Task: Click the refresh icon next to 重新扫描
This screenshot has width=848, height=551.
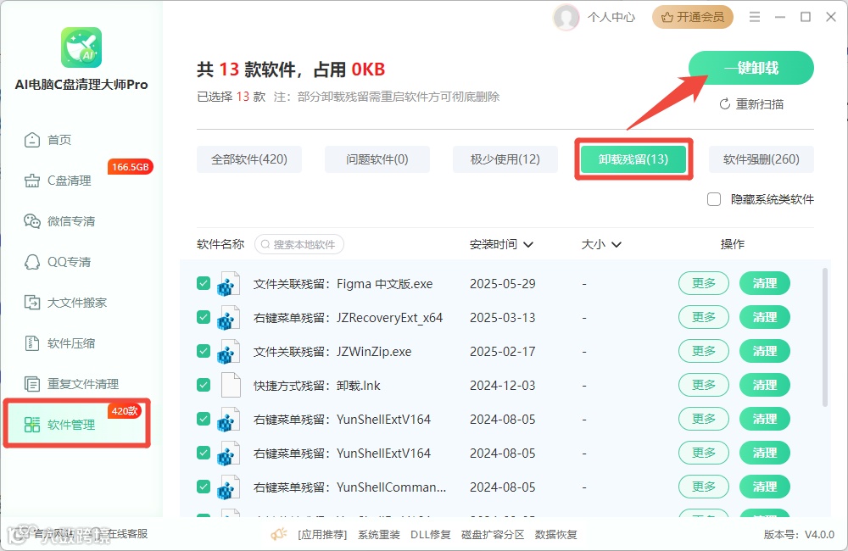Action: click(725, 103)
